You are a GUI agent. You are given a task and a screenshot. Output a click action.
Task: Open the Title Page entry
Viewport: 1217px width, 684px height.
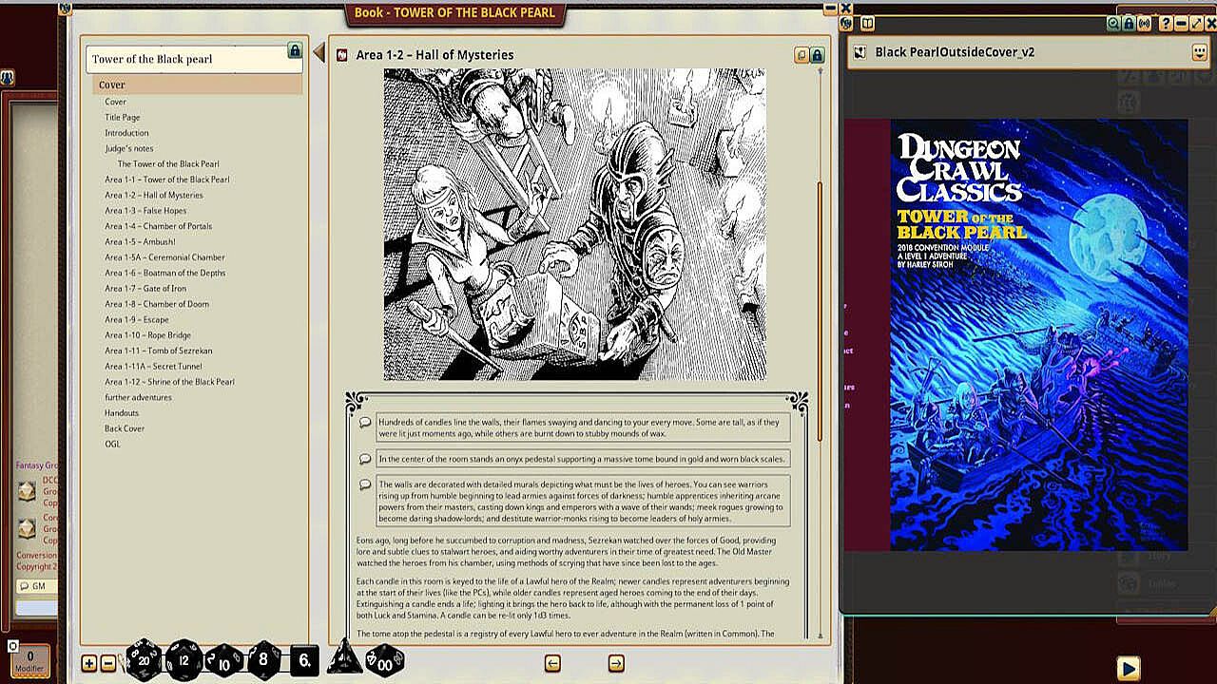[123, 117]
